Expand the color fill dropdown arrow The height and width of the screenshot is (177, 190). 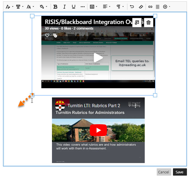pos(47,6)
